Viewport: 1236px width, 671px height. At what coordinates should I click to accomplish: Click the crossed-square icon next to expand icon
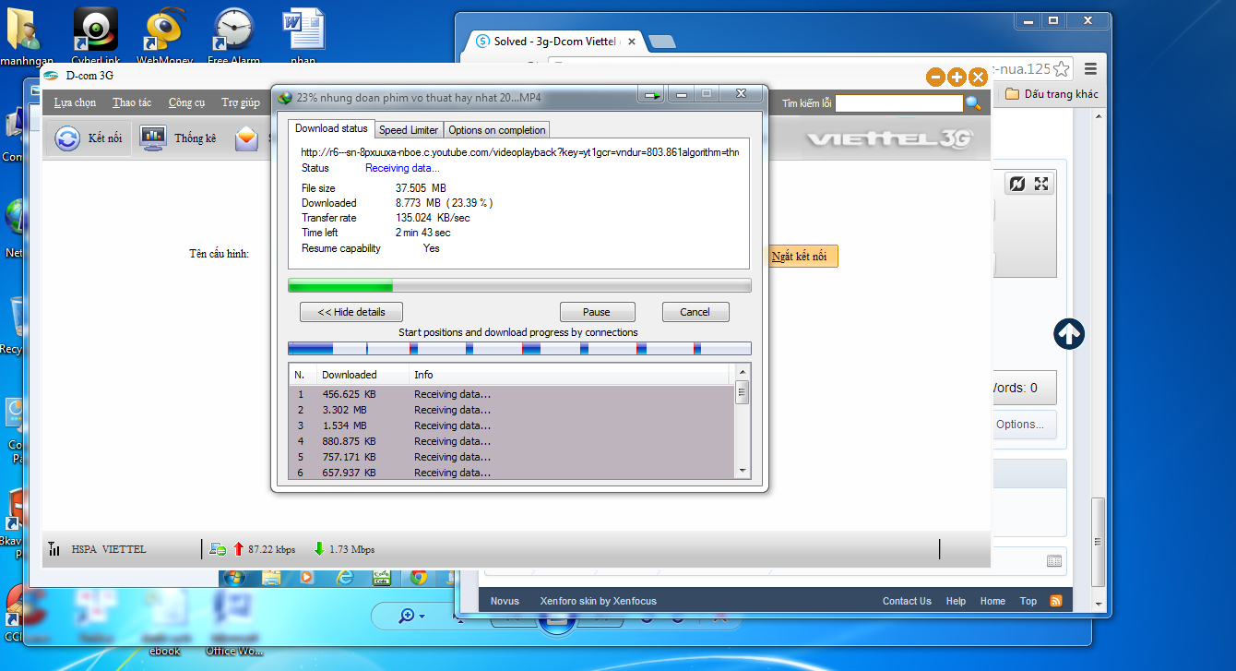tap(1016, 184)
